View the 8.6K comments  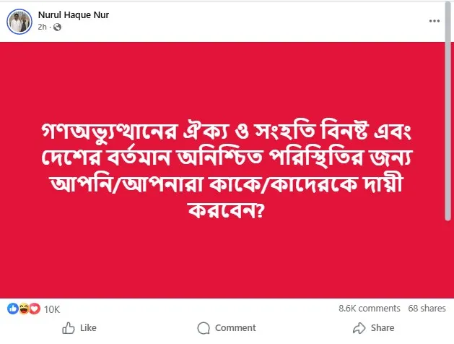369,309
